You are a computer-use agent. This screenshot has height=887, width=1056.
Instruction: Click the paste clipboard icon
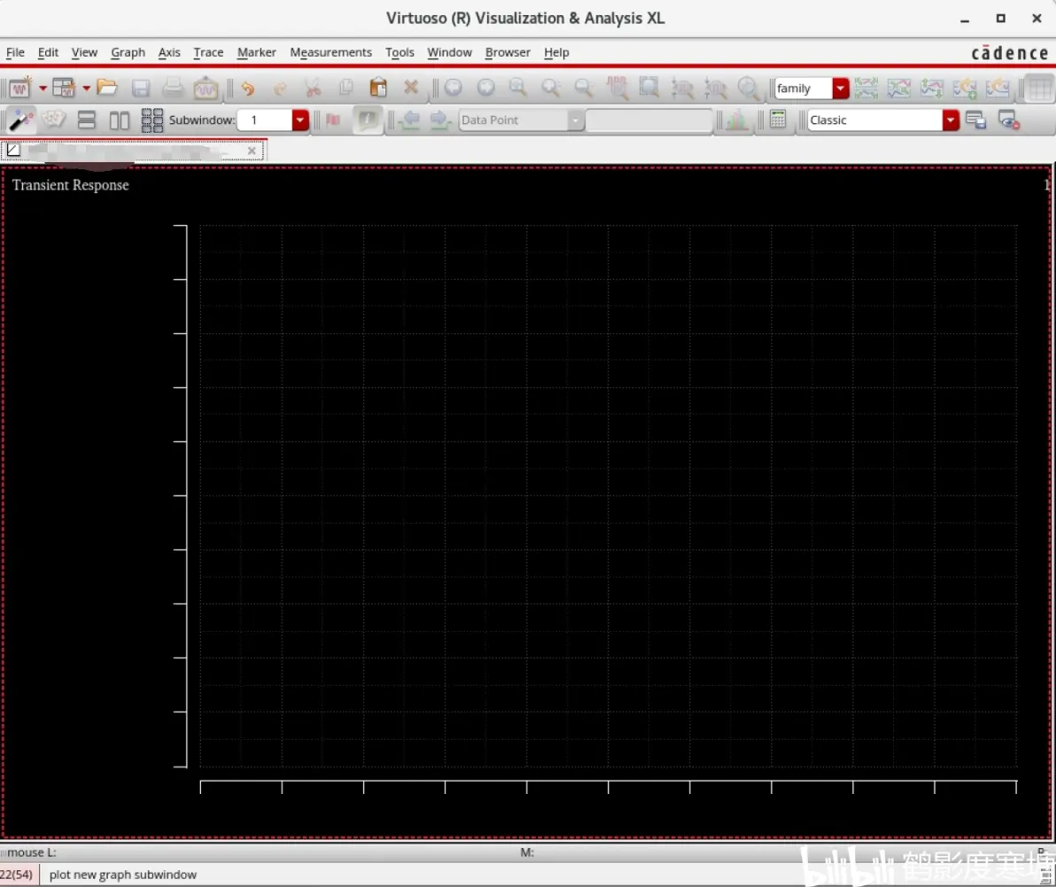[378, 88]
